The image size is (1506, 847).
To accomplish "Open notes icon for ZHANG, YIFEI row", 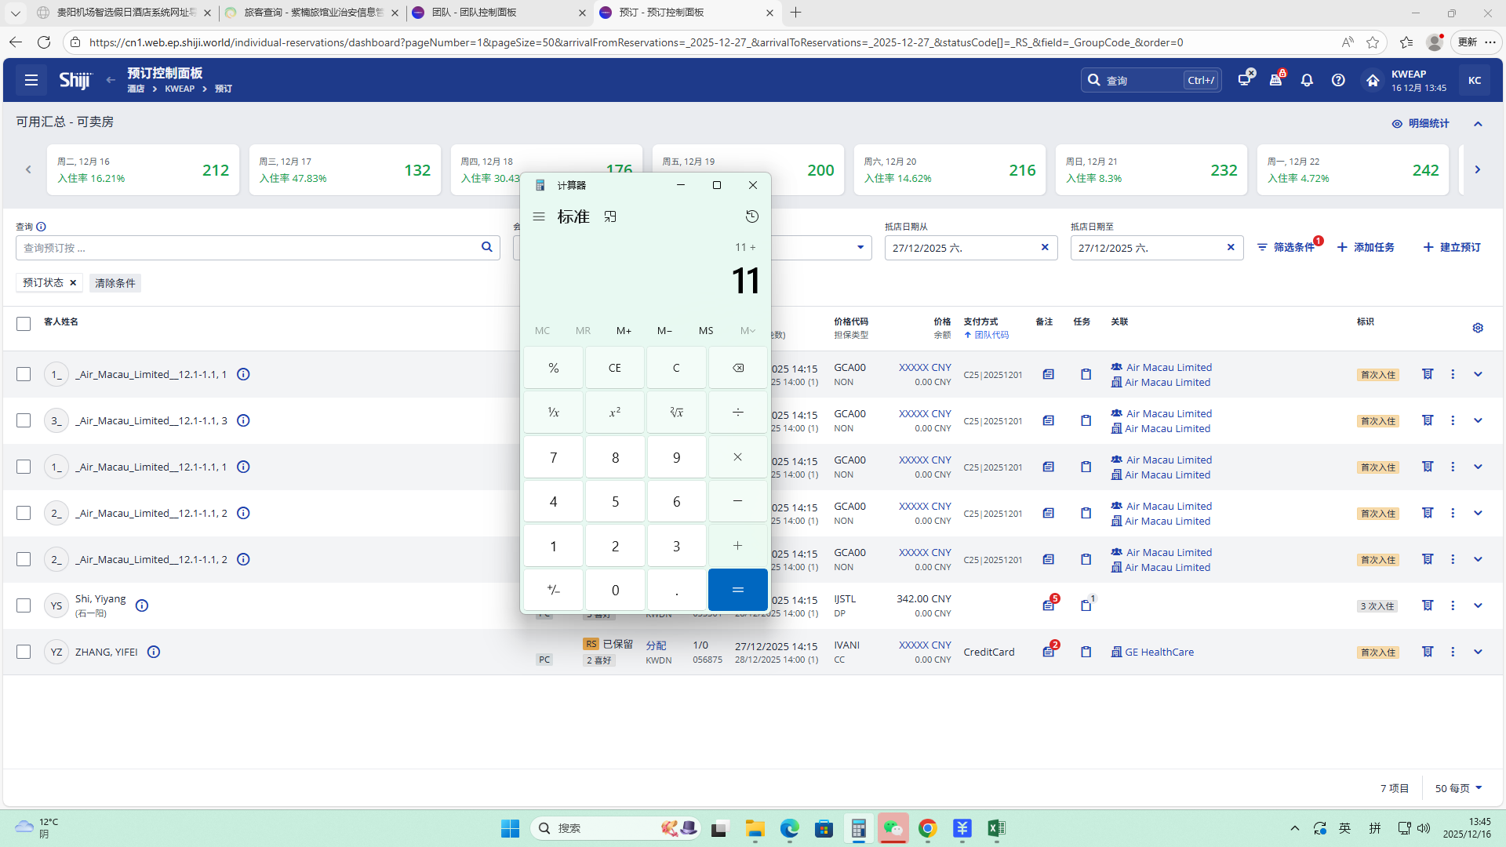I will [1048, 652].
